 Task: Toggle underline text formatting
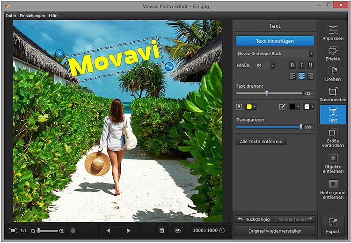[310, 65]
